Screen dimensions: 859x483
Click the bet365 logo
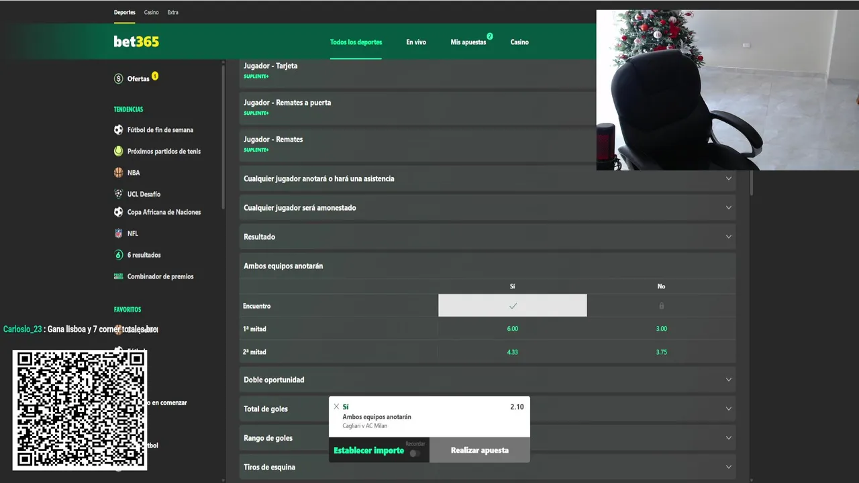coord(136,42)
